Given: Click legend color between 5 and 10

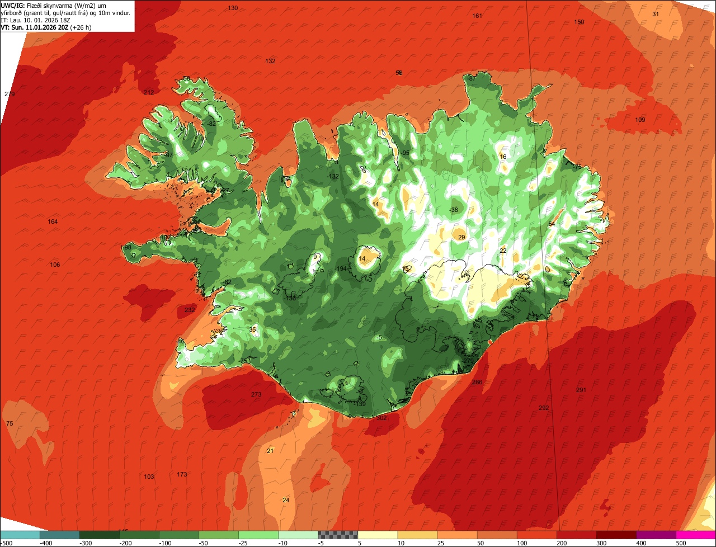Looking at the screenshot, I should (x=378, y=535).
